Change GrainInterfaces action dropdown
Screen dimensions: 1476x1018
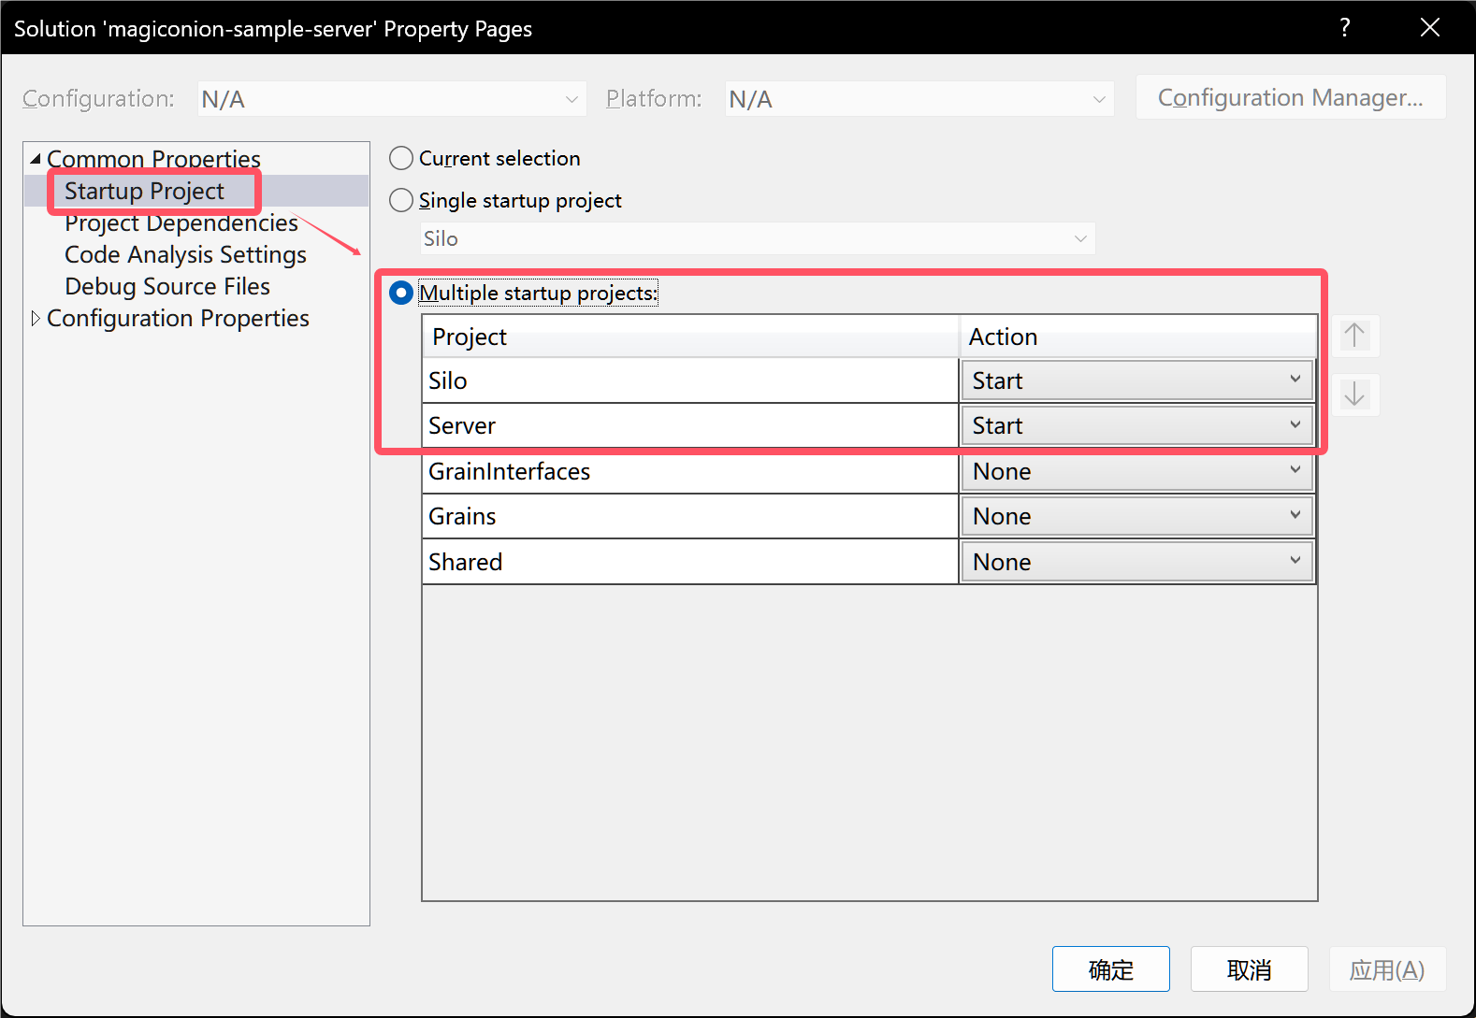pos(1136,471)
